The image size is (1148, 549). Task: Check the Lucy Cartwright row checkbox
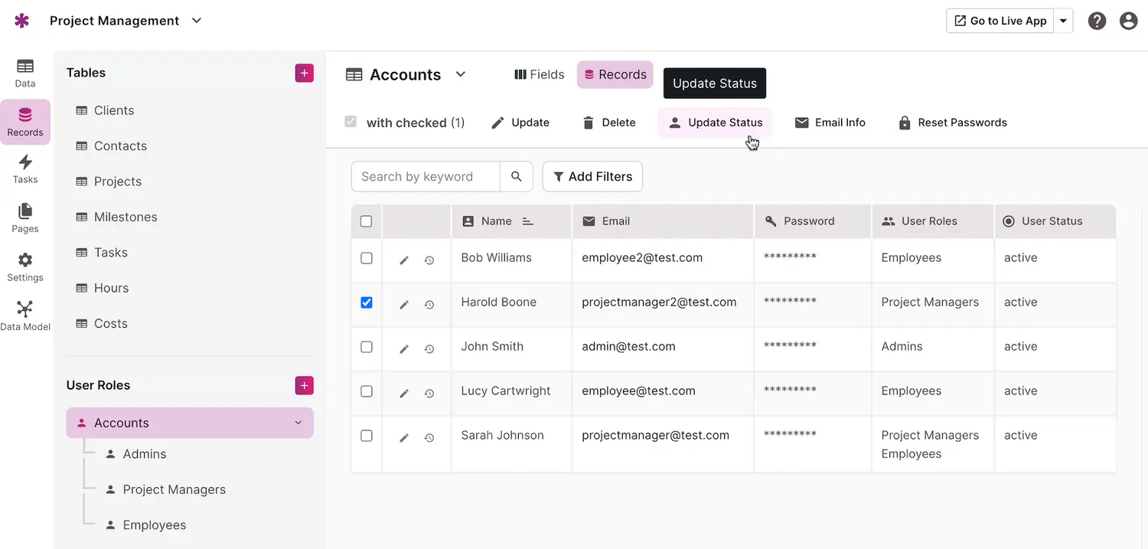[x=367, y=391]
